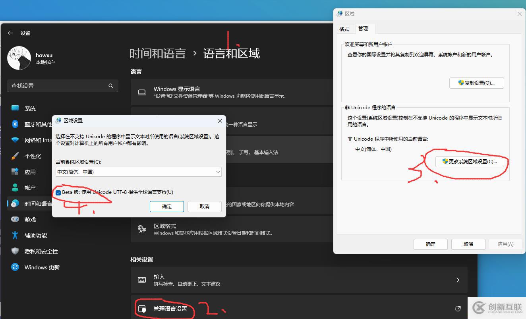526x319 pixels.
Task: Click 确定 in the 区域 window
Action: click(431, 244)
